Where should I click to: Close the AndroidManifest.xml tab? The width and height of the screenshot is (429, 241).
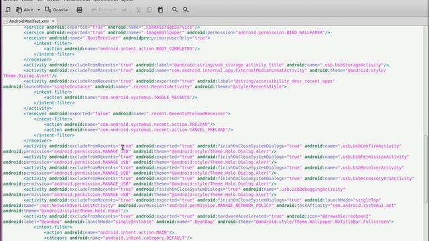[x=54, y=21]
